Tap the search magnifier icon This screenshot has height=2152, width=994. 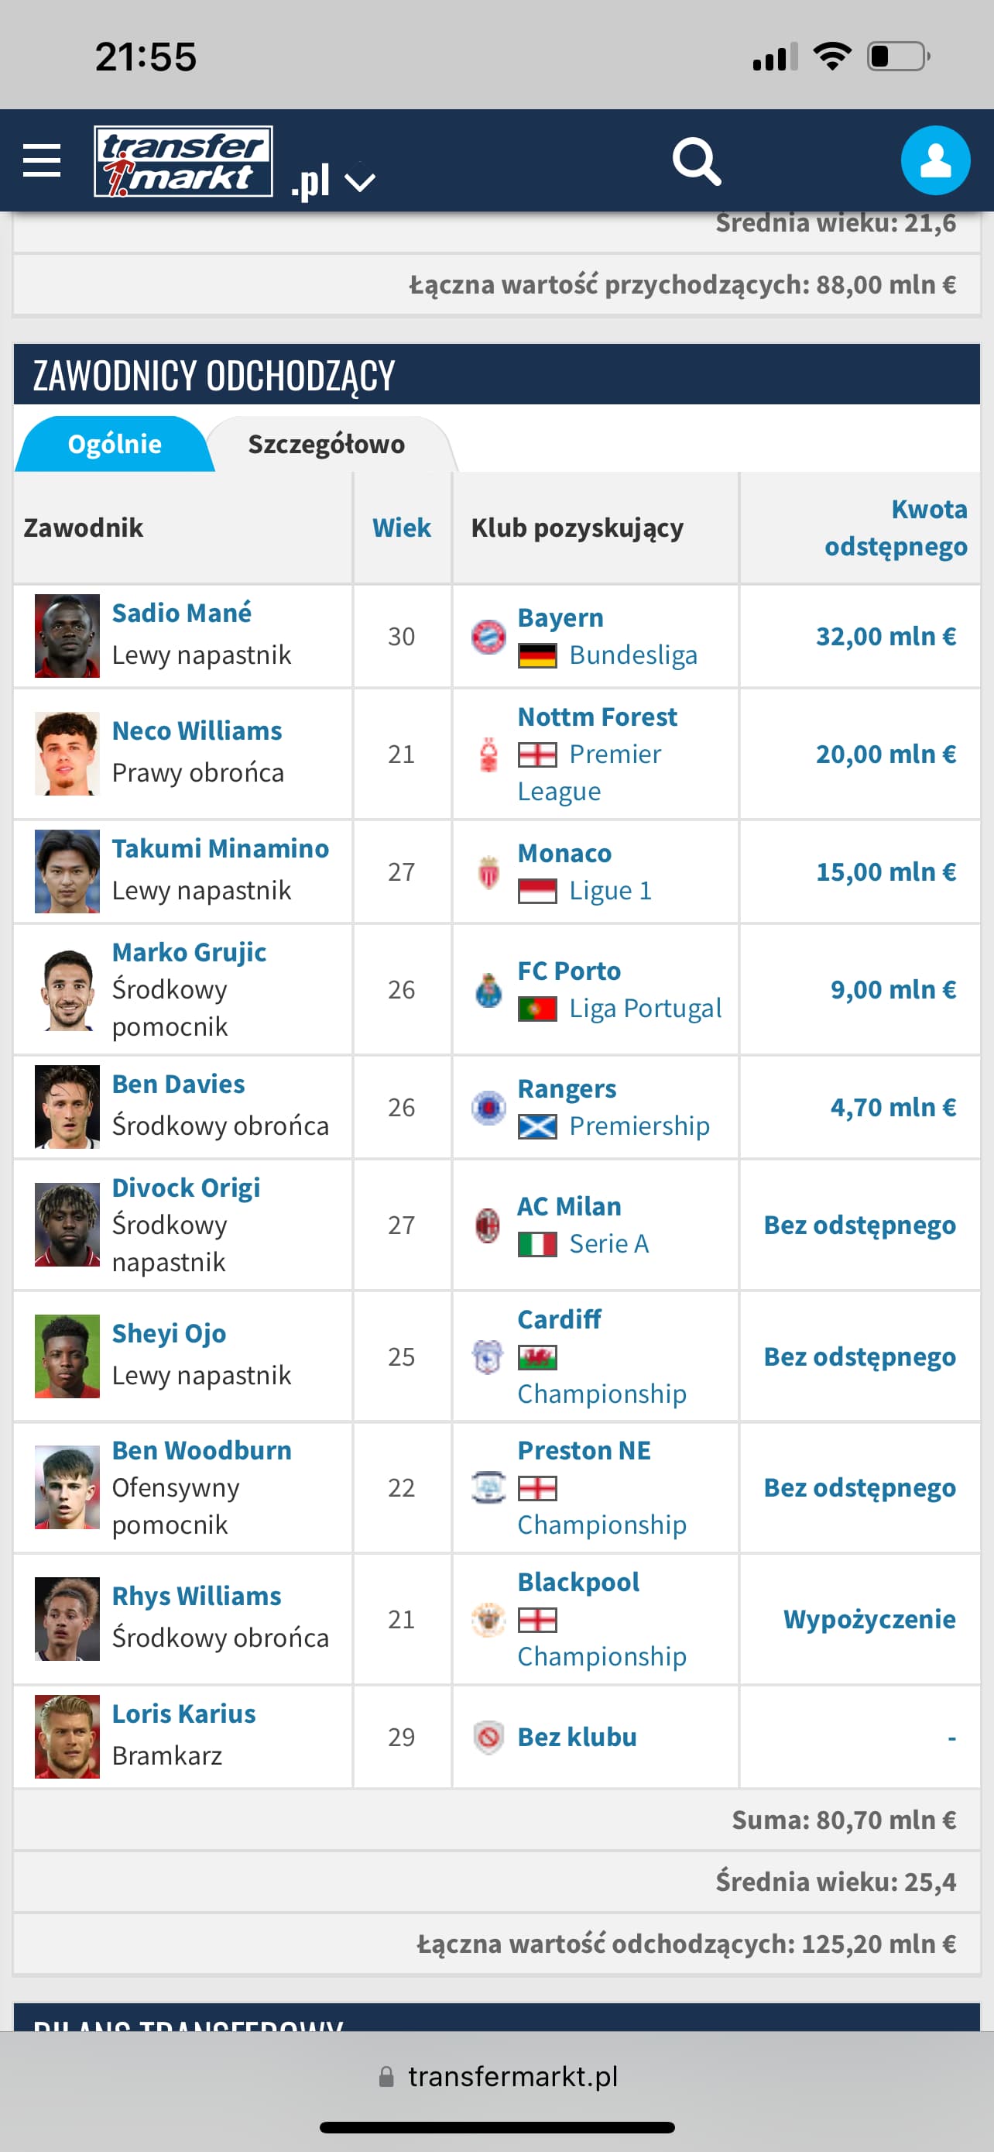point(696,161)
